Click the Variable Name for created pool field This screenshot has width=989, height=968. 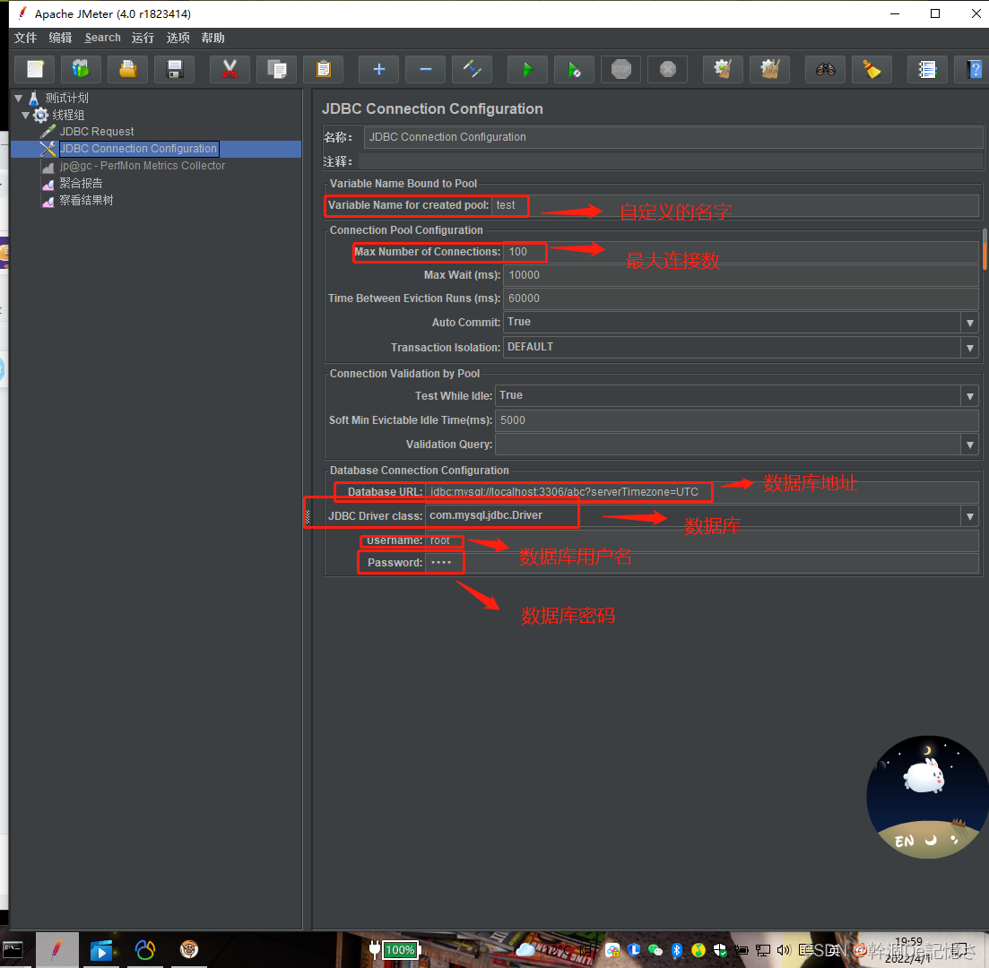[x=735, y=205]
